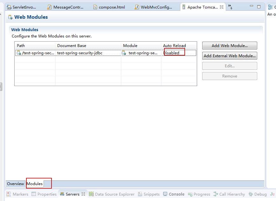Open the Call Hierarchy view
The image size is (276, 201).
tap(229, 194)
